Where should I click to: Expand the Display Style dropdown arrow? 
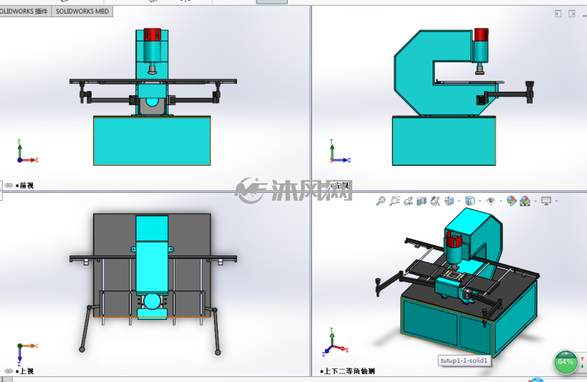point(480,201)
